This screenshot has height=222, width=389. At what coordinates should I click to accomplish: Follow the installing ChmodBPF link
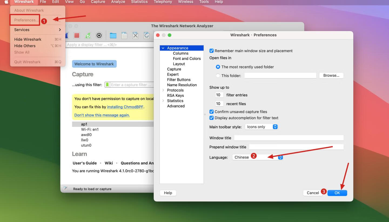click(x=125, y=107)
